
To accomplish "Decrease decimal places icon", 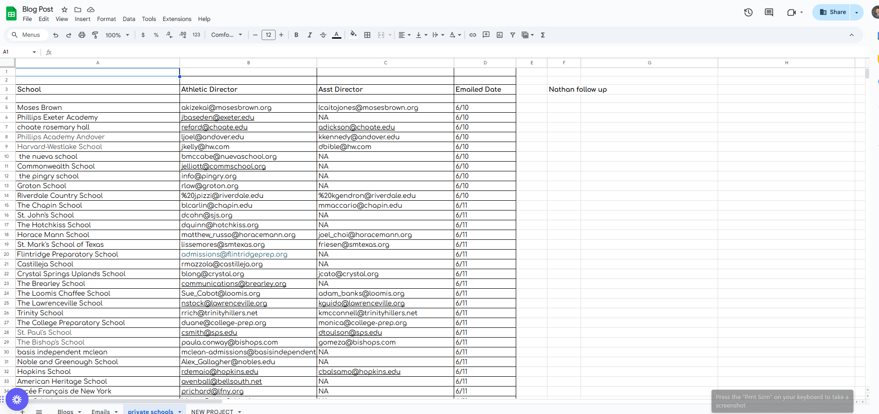I will [169, 35].
